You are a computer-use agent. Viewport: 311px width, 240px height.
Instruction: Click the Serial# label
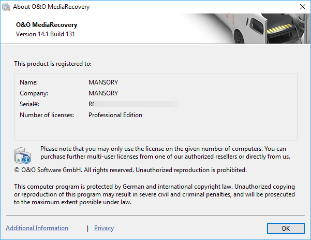30,104
